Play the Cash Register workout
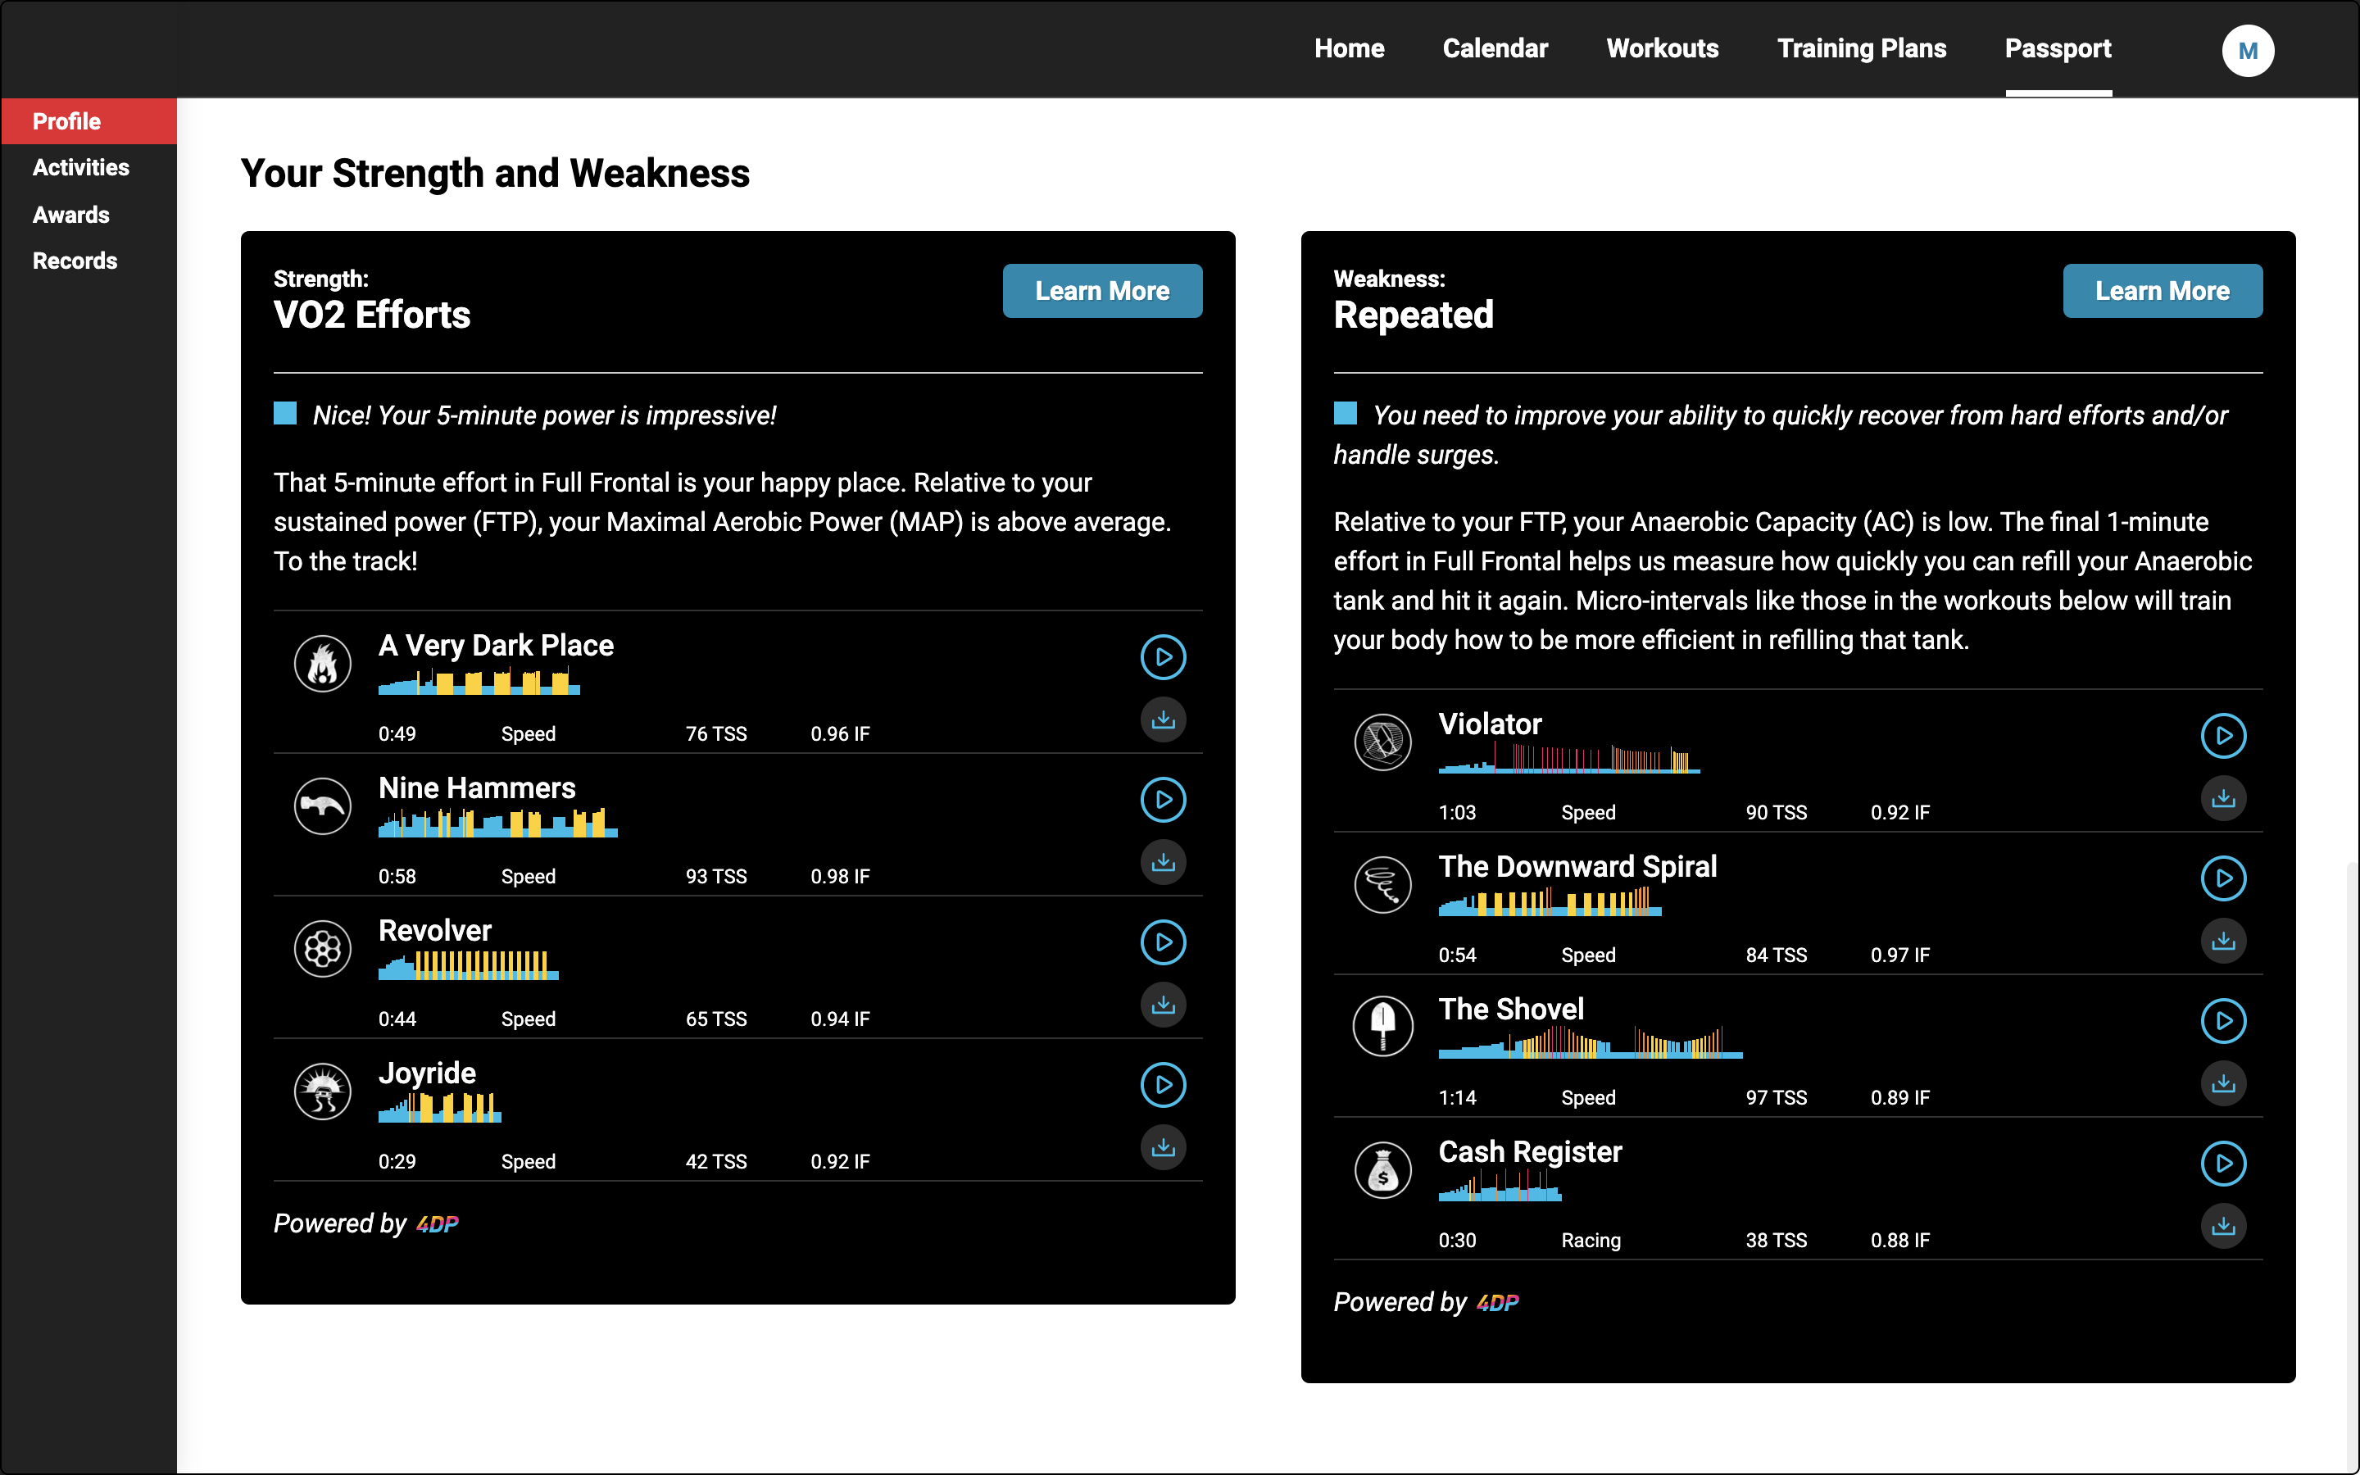Image resolution: width=2360 pixels, height=1475 pixels. [2222, 1164]
